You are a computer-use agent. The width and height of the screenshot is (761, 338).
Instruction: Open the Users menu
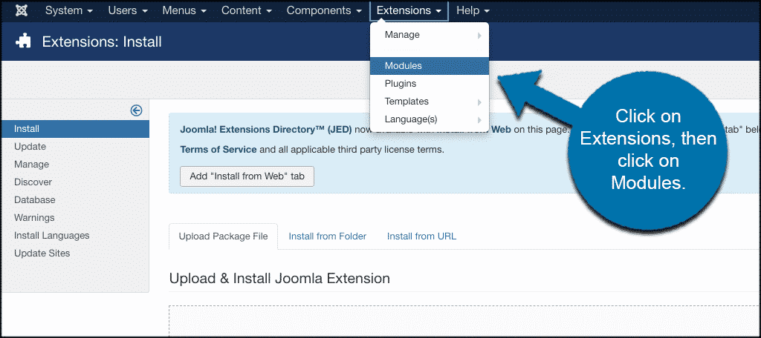(x=128, y=10)
